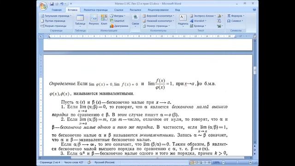Open Экспресс-блоки dropdown
The height and width of the screenshot is (166, 295).
pos(203,16)
